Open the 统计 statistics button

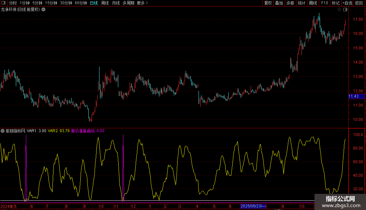302,3
